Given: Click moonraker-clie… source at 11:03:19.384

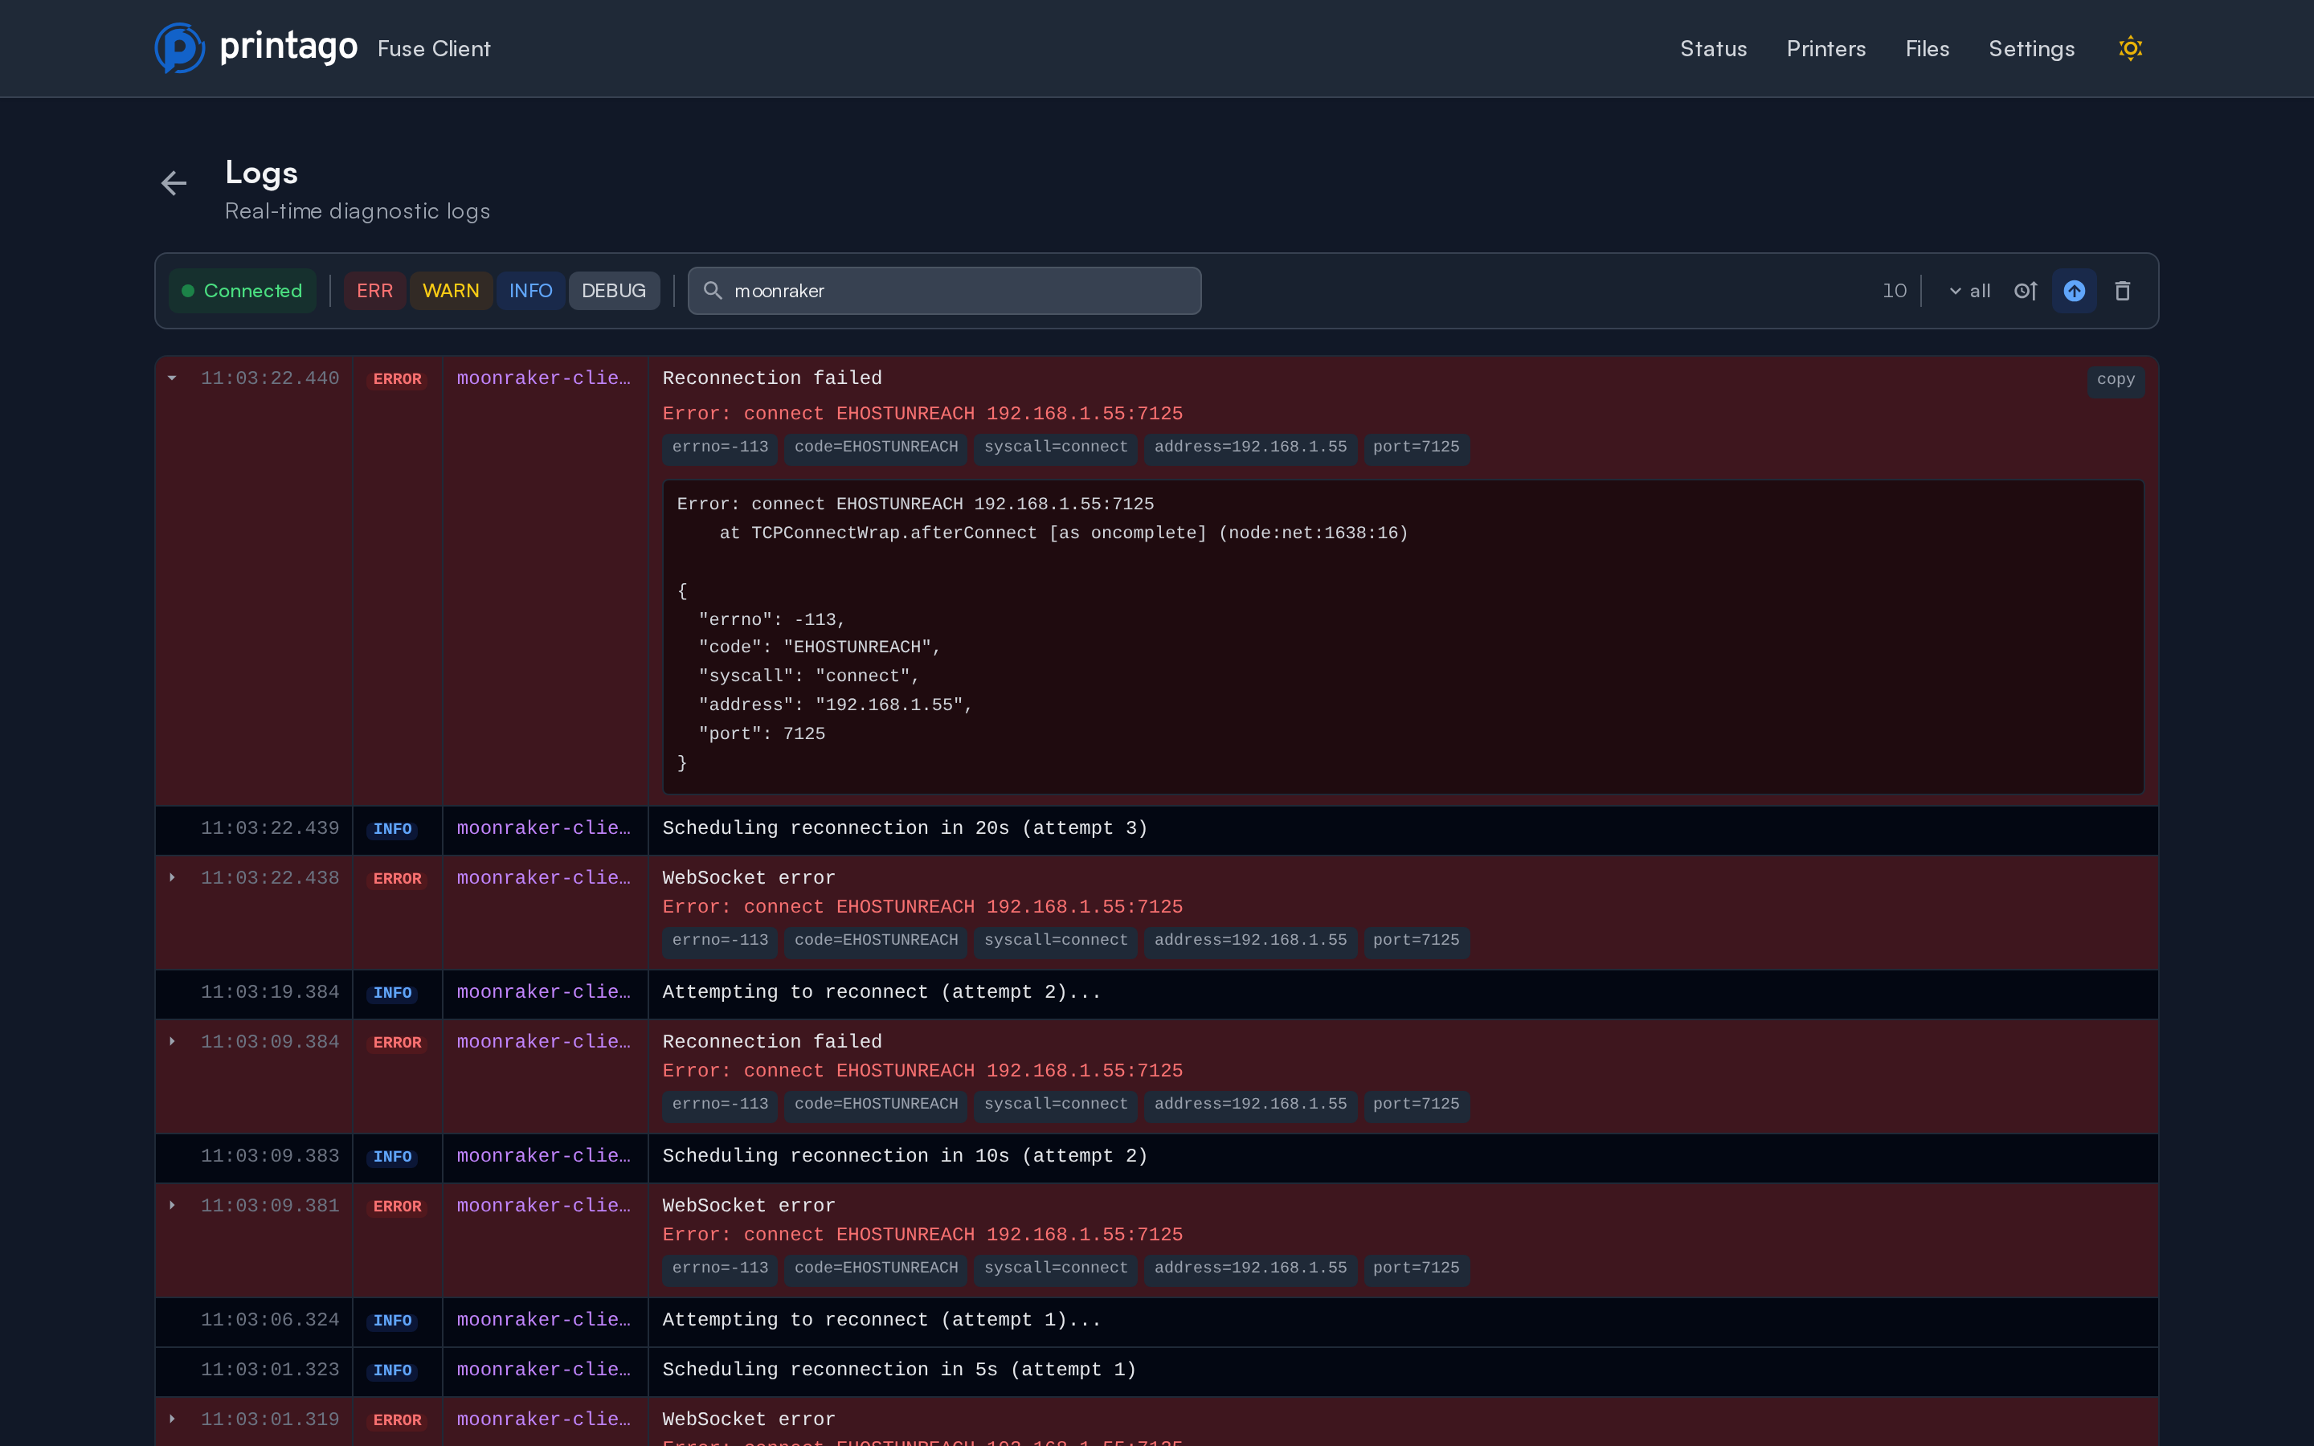Looking at the screenshot, I should pos(543,993).
